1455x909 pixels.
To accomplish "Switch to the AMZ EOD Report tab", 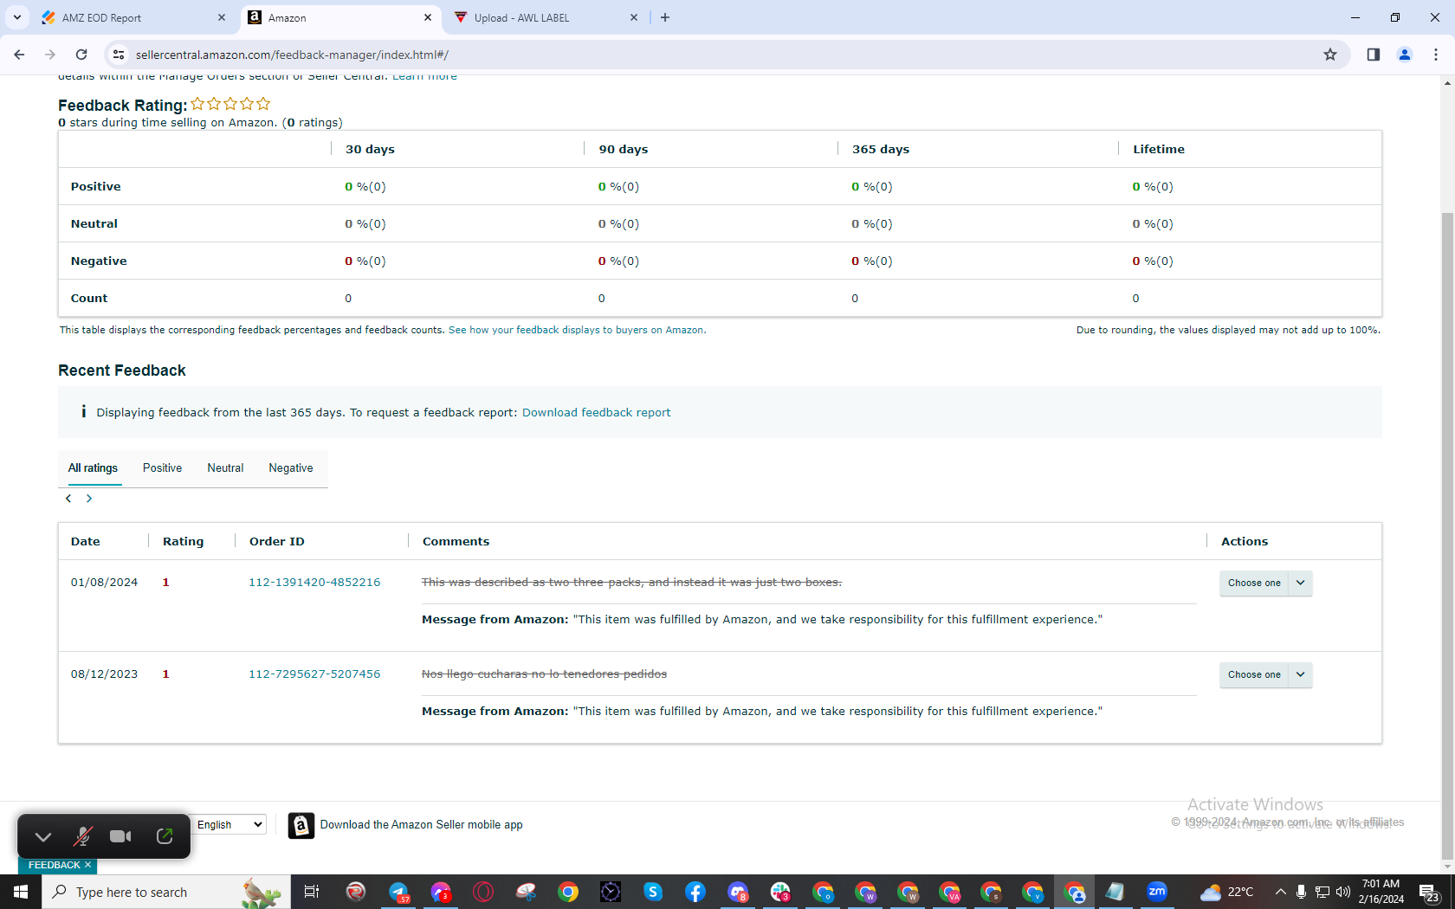I will [x=134, y=17].
